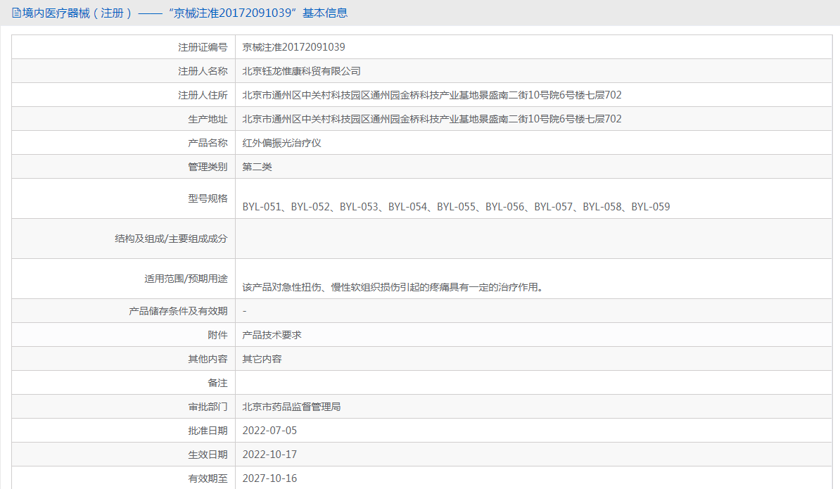The image size is (840, 489).
Task: Click the '备注' label
Action: (x=217, y=383)
